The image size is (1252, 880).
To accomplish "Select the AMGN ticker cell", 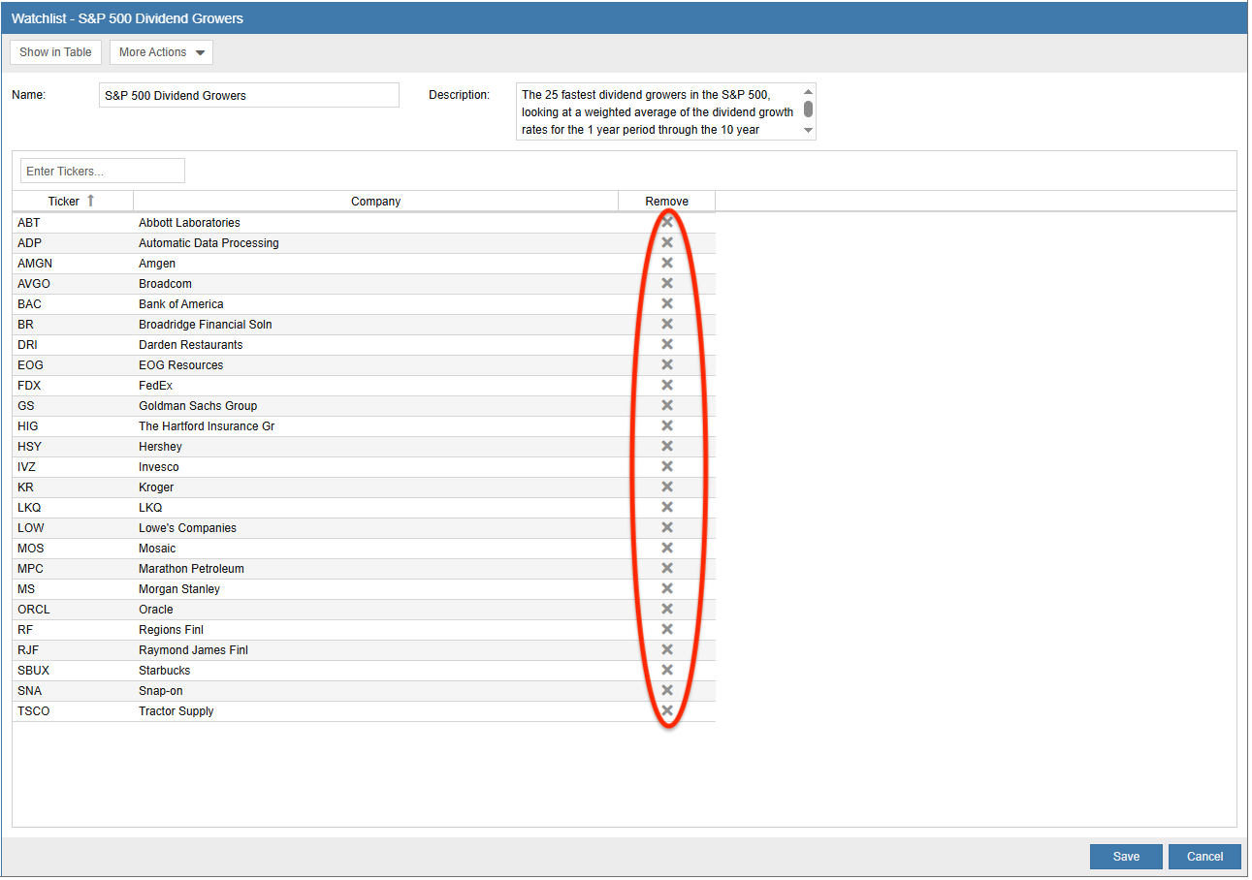I will [73, 263].
